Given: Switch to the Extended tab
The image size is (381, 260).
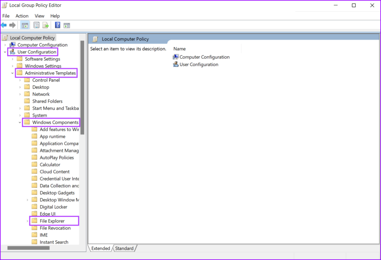Looking at the screenshot, I should point(100,248).
